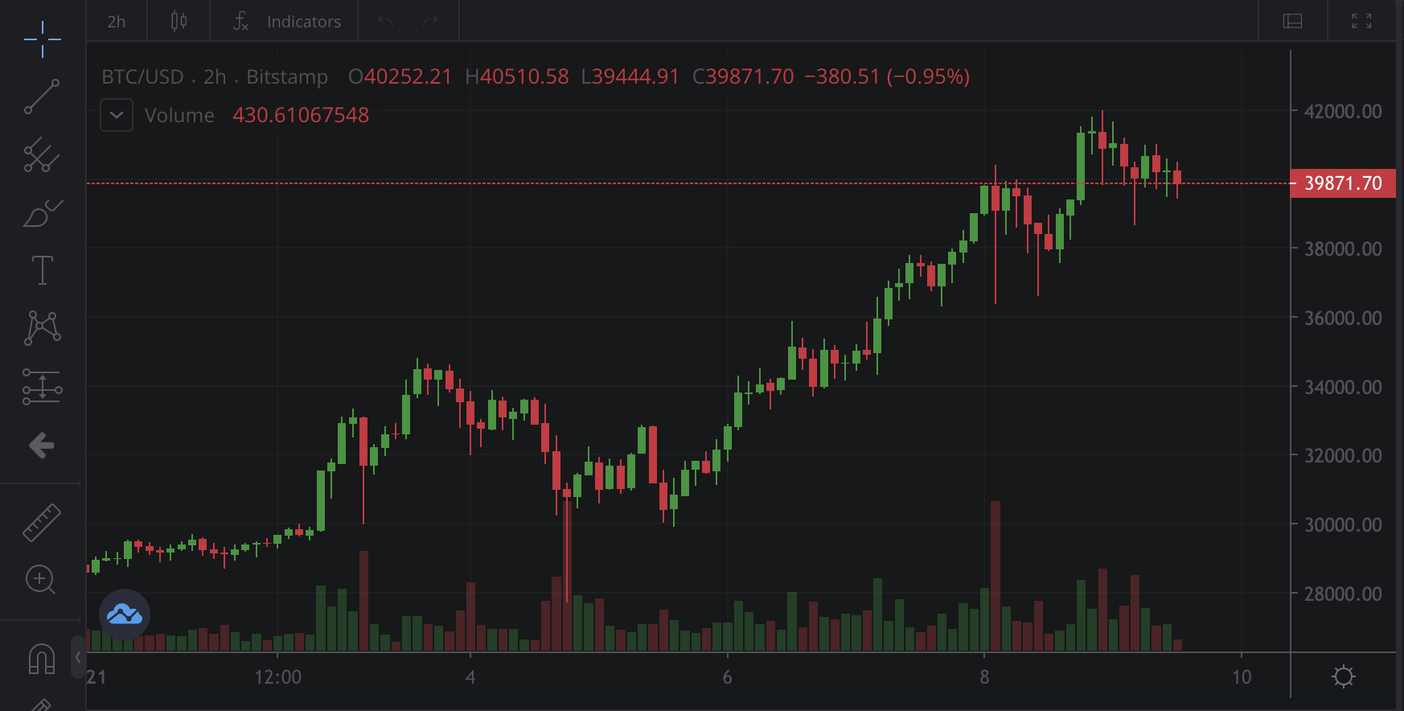Select the brush drawing tool
Image resolution: width=1404 pixels, height=711 pixels.
click(x=42, y=213)
